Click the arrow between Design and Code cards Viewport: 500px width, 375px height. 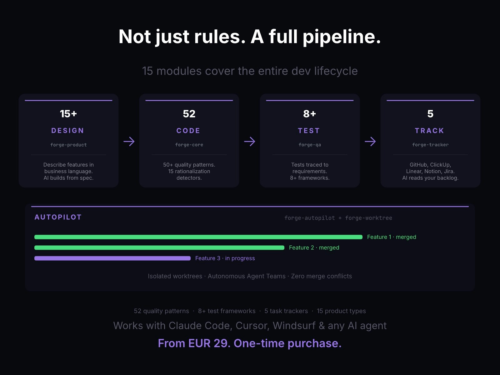129,142
